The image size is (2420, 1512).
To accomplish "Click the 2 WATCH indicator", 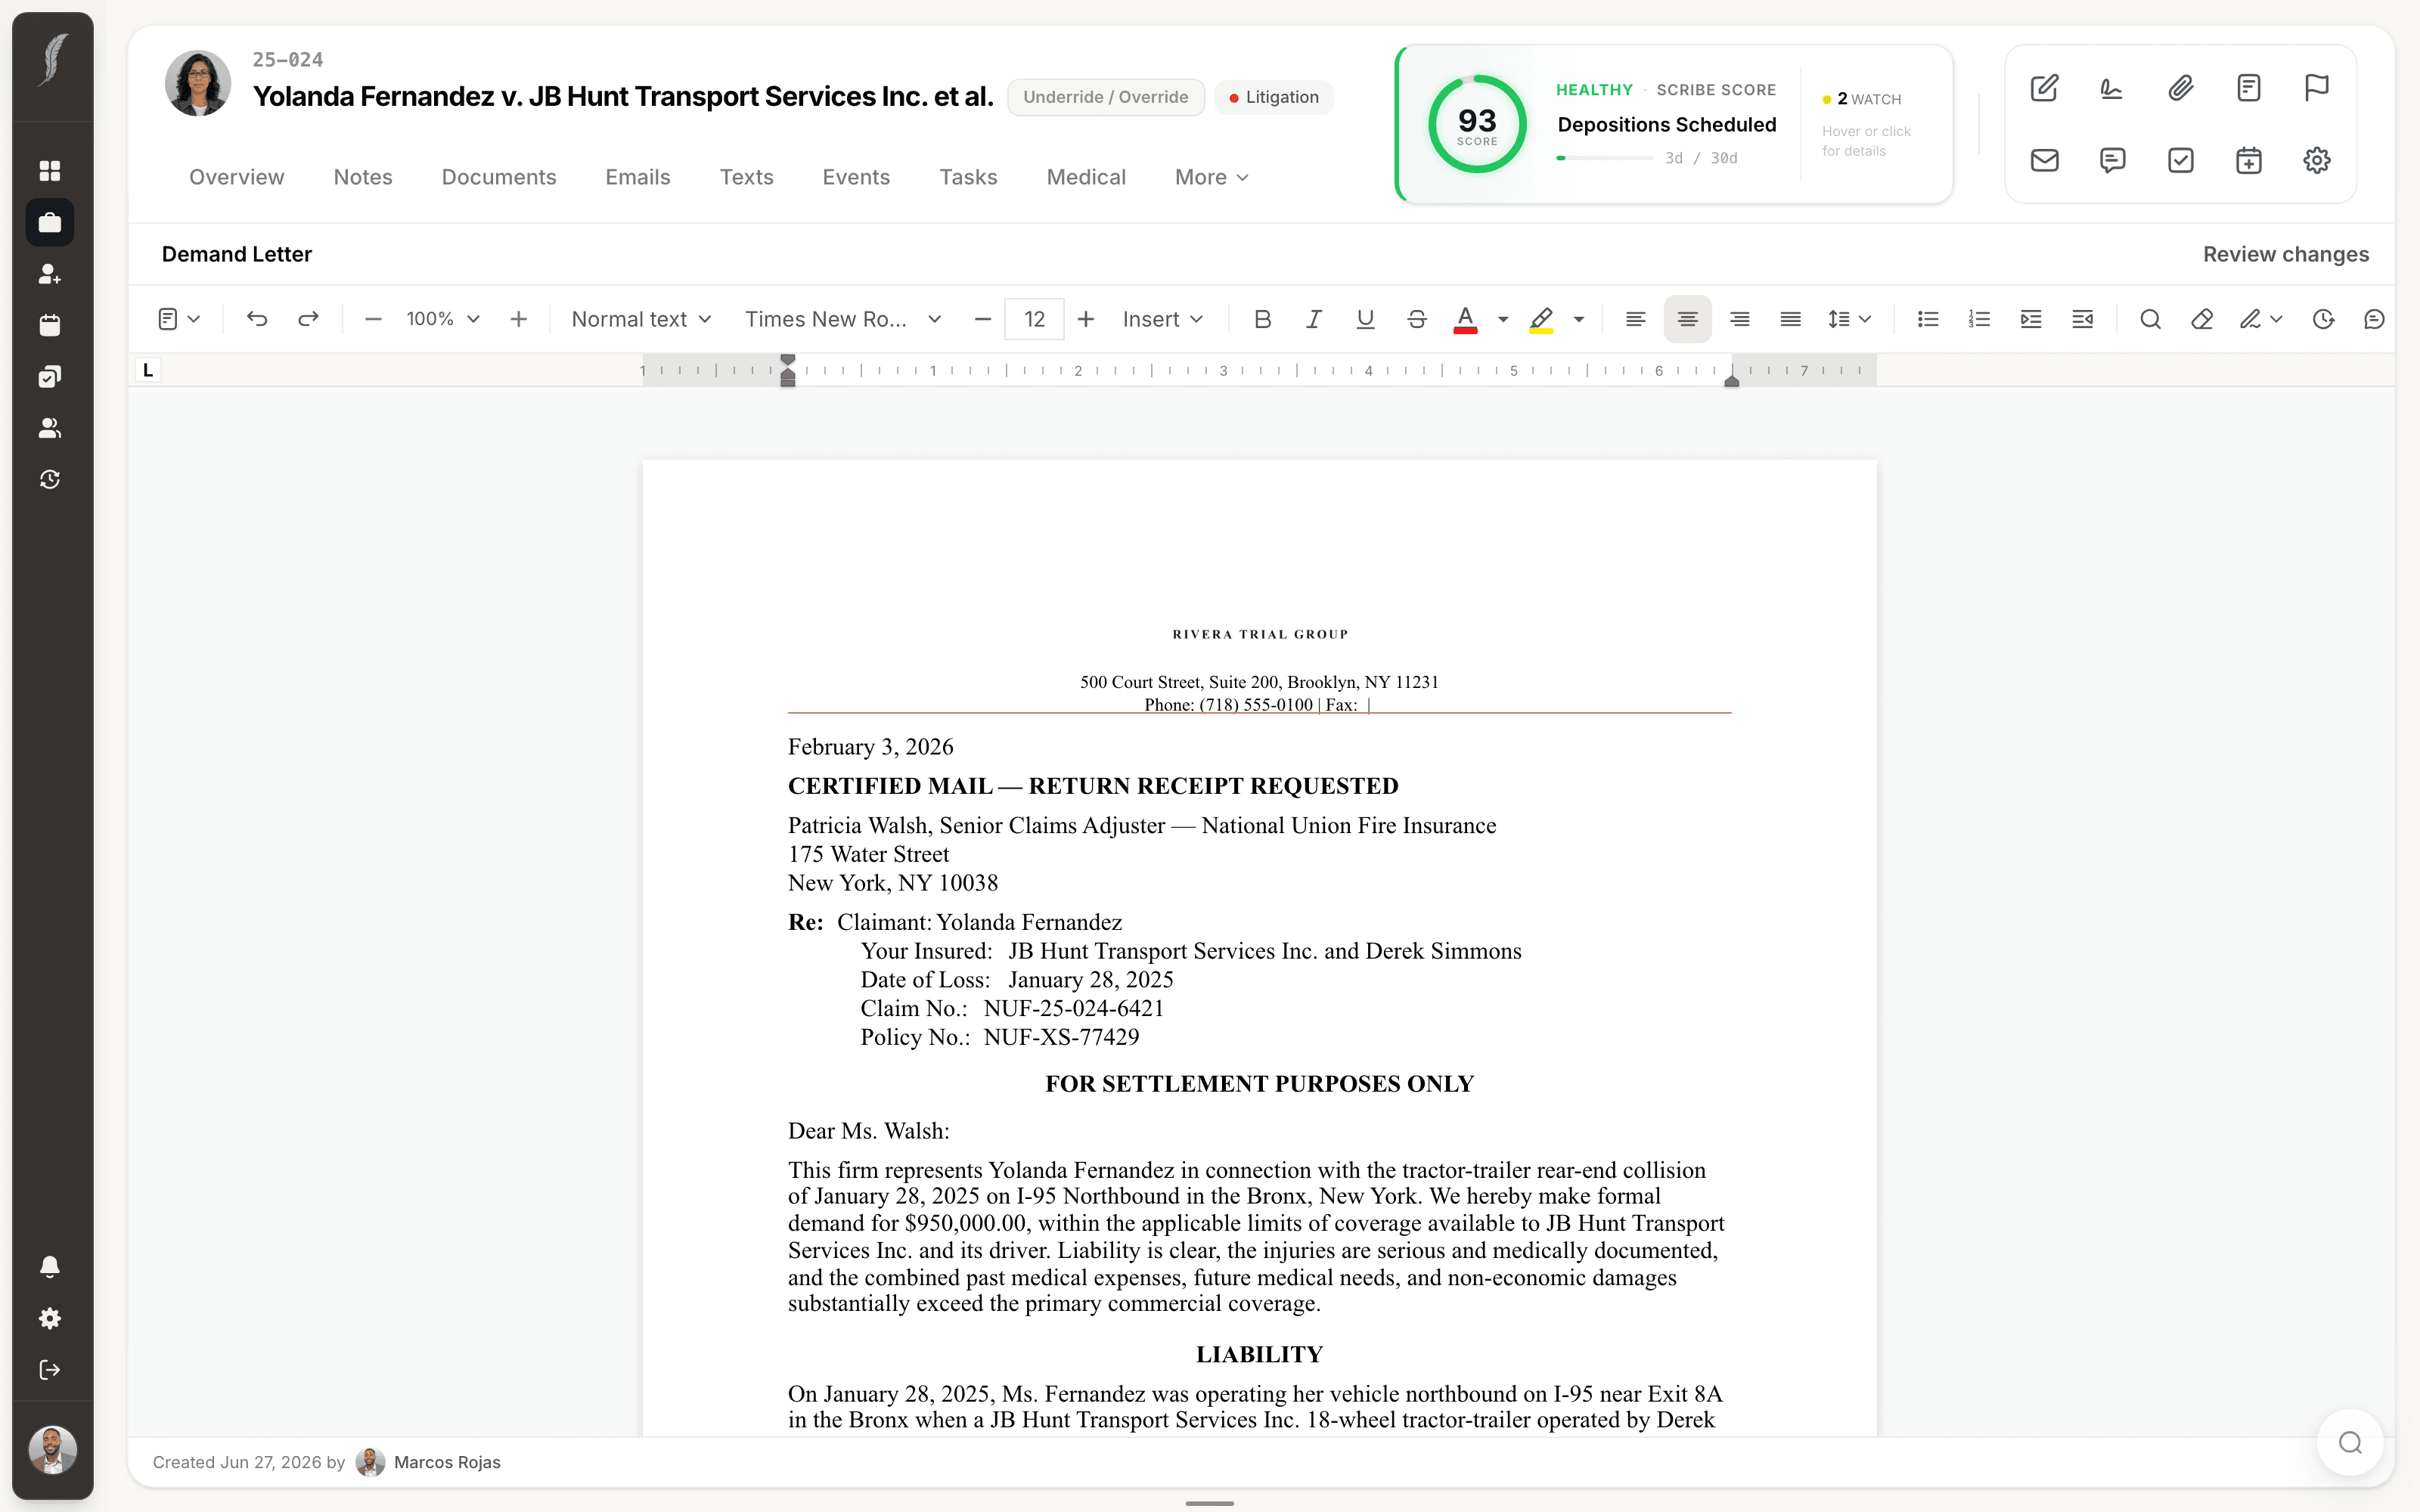I will [1861, 99].
